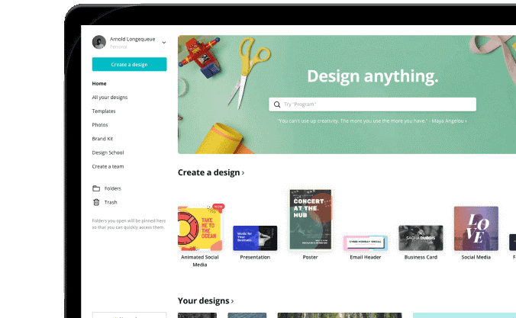This screenshot has width=516, height=318.
Task: Click Arnold Longequeue's profile avatar
Action: coord(99,42)
